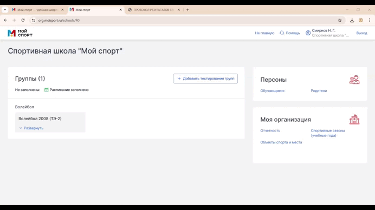
Task: Bookmark this page with the star icon
Action: point(340,21)
